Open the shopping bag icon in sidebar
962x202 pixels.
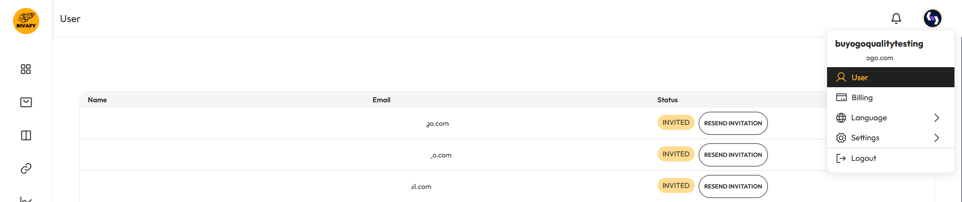(26, 102)
